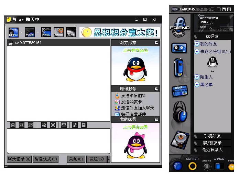Viewport: 239px width, 178px height.
Task: Switch to 群/校友录 tab
Action: click(x=212, y=143)
